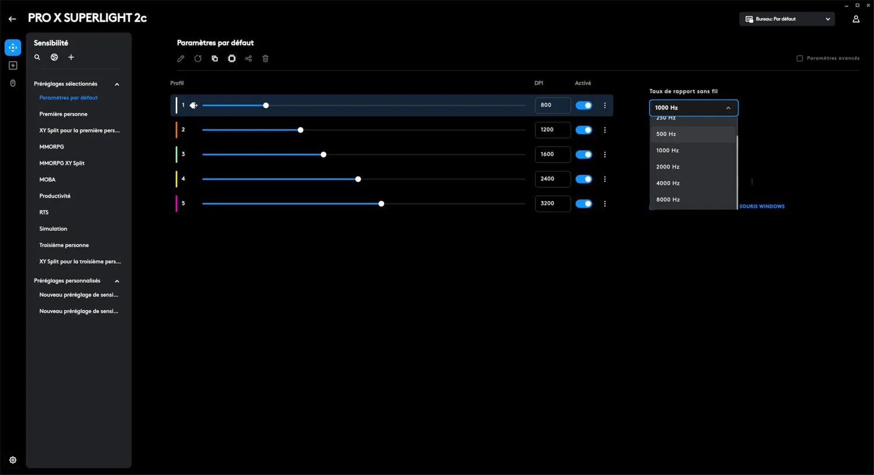
Task: Pick 8000 Hz report rate option
Action: click(x=693, y=199)
